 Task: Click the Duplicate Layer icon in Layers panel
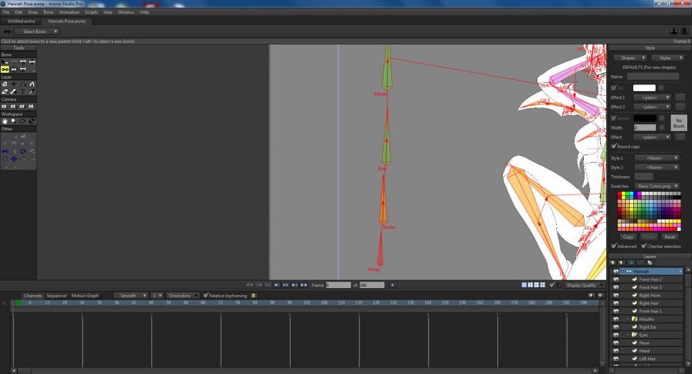tap(622, 263)
